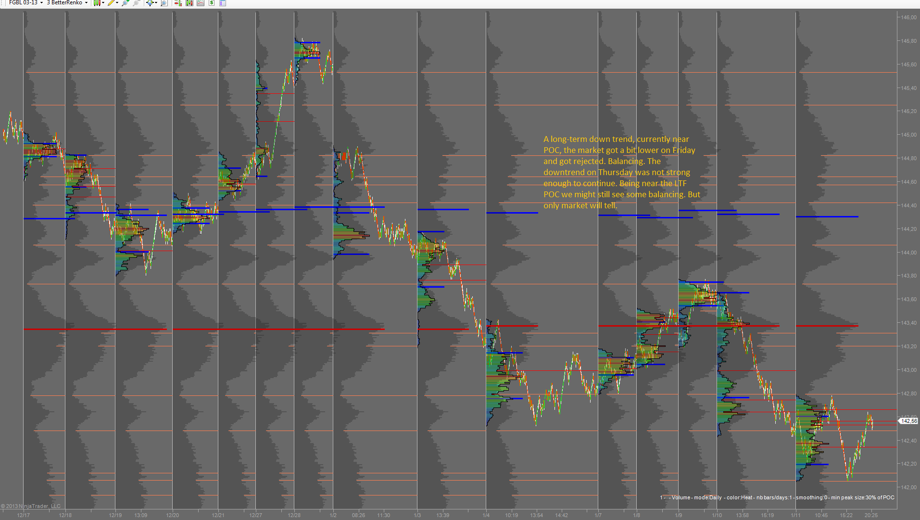Toggle the Chart Trader icon

click(178, 3)
